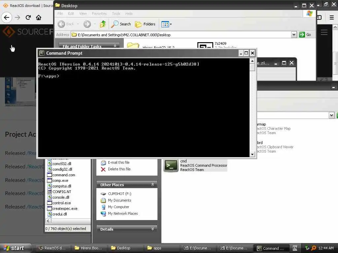The width and height of the screenshot is (338, 253).
Task: Switch to Desktop taskbar item
Action: pyautogui.click(x=125, y=248)
